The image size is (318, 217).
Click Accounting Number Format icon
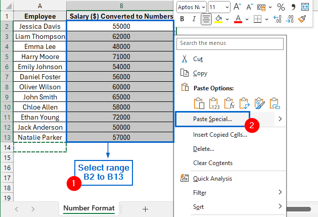pos(261,7)
